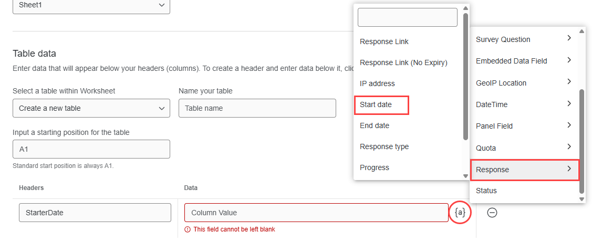Click the StarterDate header field
This screenshot has height=242, width=592.
(95, 213)
